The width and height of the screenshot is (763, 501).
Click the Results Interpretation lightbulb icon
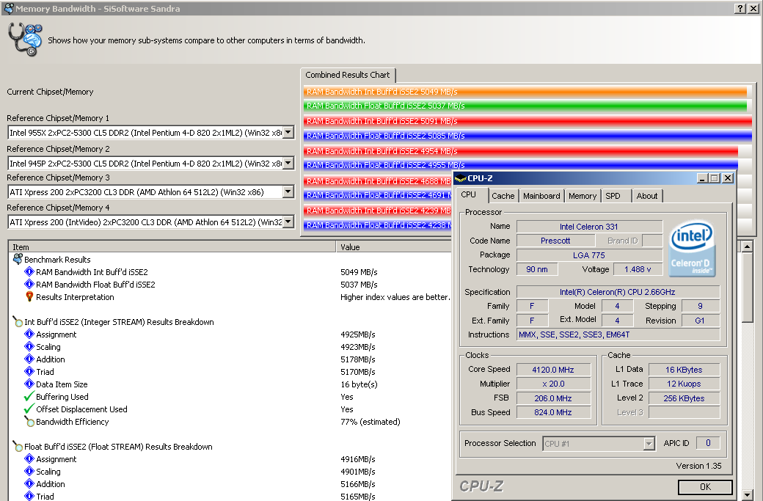tap(29, 297)
